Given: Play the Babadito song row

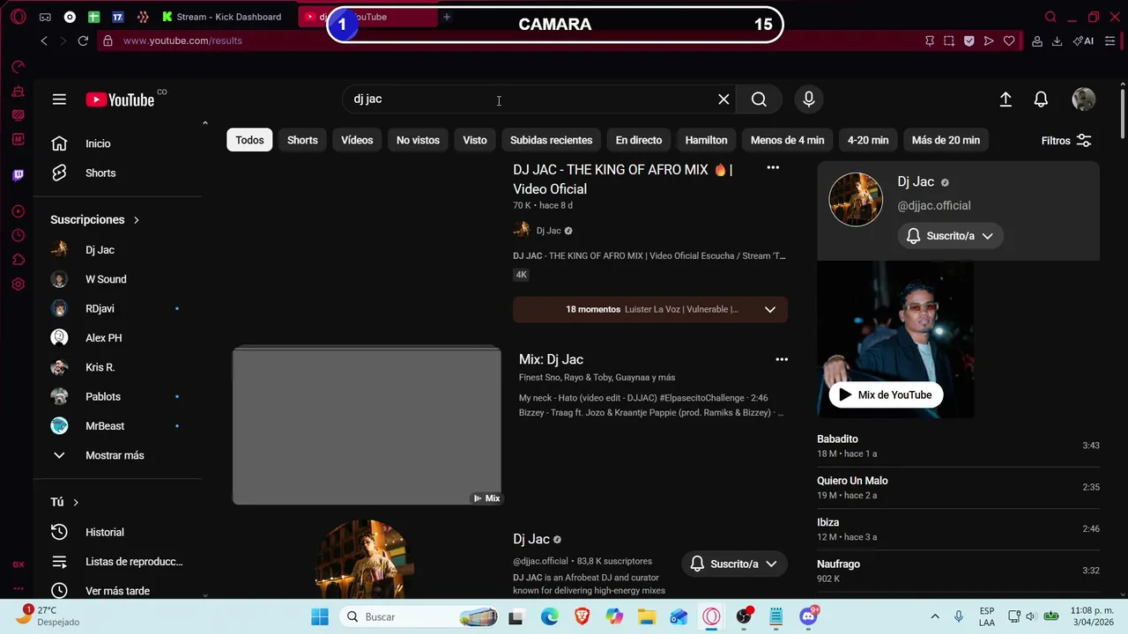Looking at the screenshot, I should click(958, 446).
